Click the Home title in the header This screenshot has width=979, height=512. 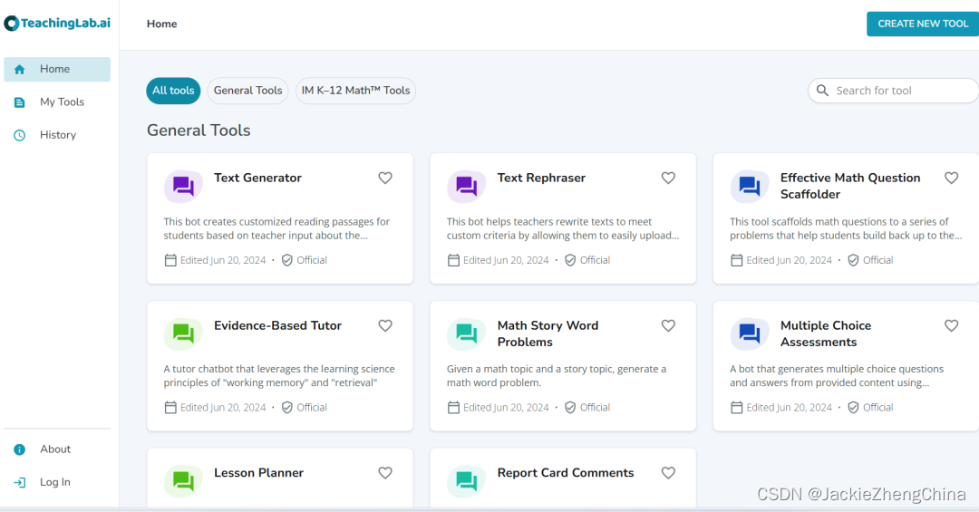coord(161,24)
